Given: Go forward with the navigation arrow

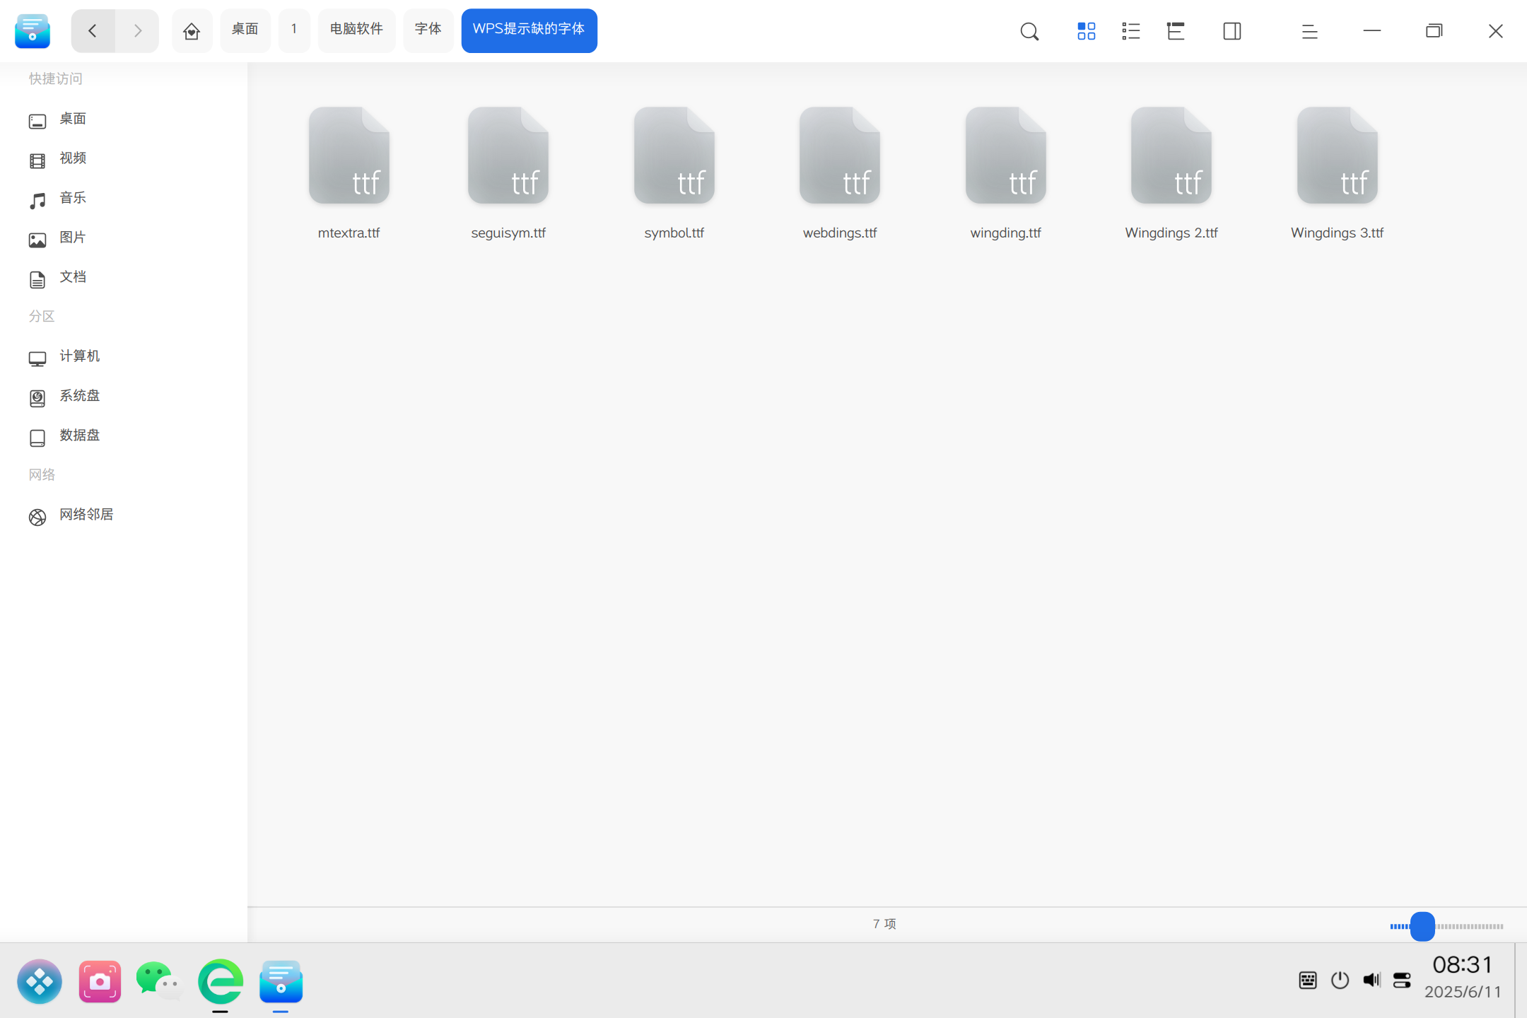Looking at the screenshot, I should 137,30.
